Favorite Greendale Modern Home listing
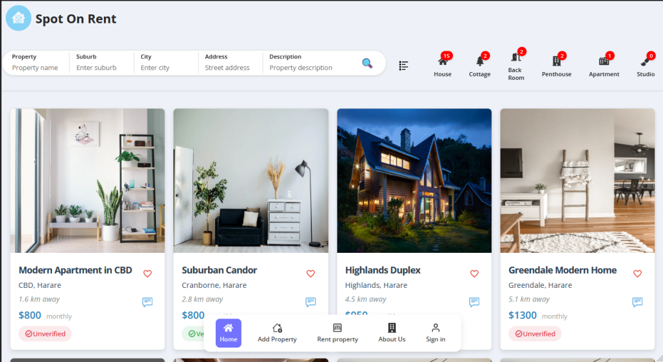663x362 pixels. click(x=638, y=274)
